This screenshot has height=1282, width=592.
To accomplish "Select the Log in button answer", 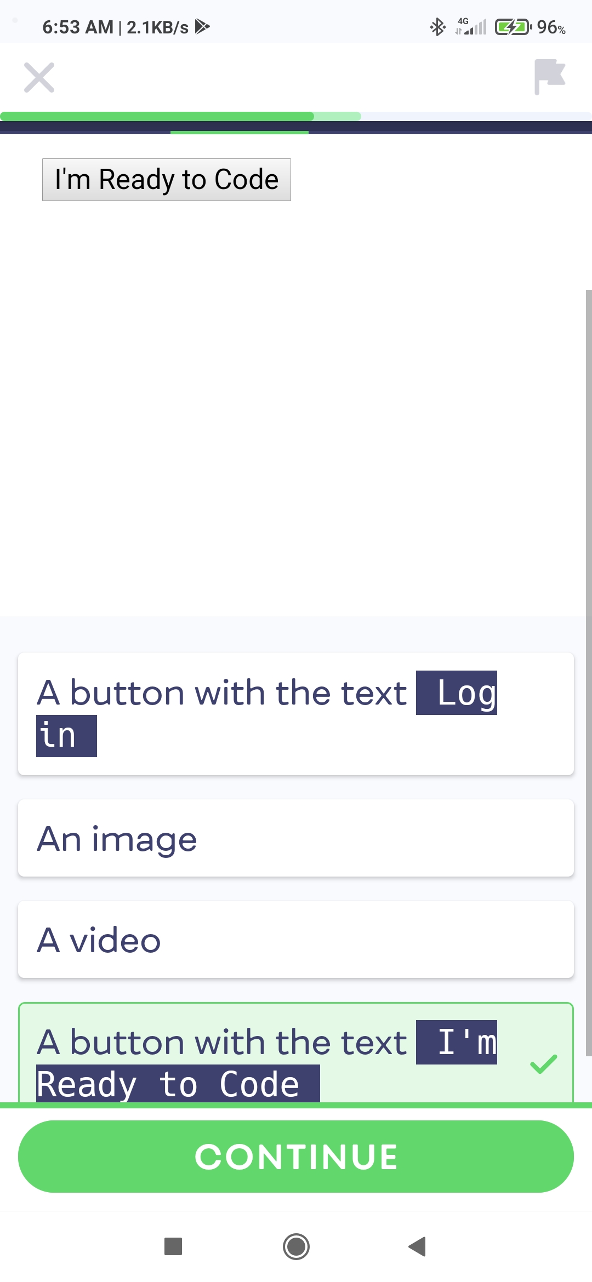I will point(296,713).
